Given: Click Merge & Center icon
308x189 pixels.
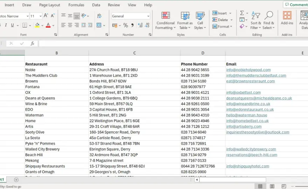Looking at the screenshot, I should point(99,25).
